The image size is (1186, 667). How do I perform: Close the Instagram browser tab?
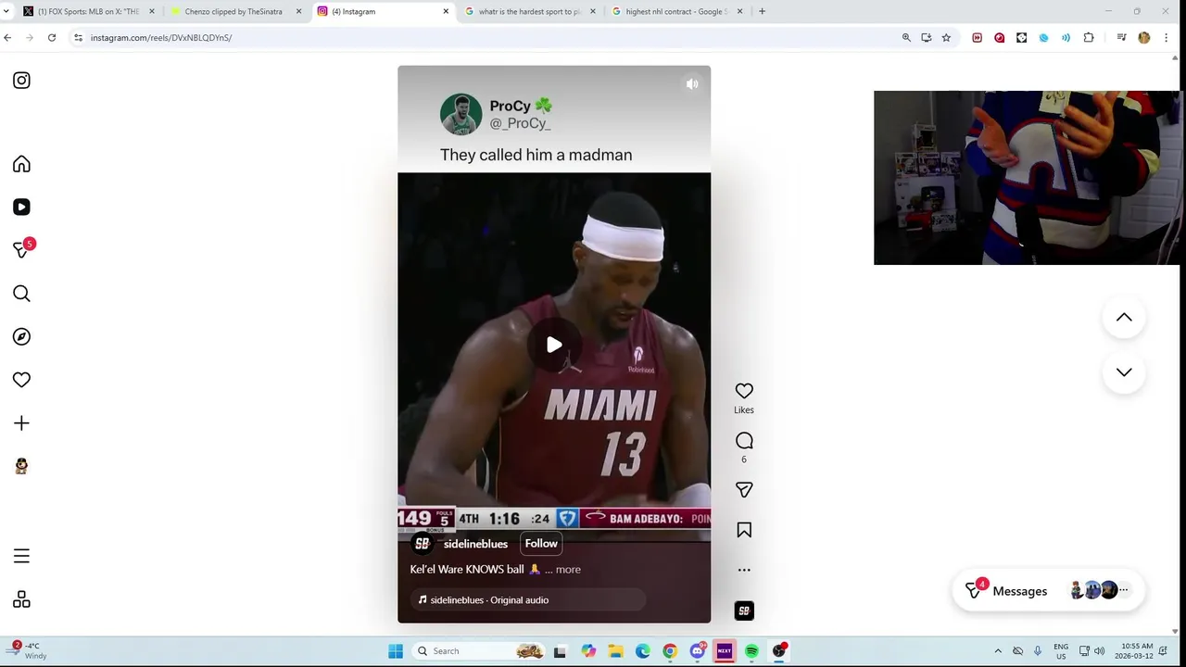click(x=446, y=11)
